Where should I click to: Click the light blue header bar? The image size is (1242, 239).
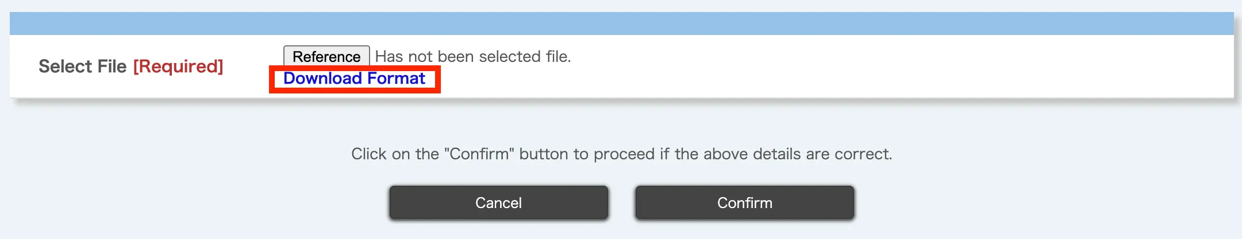click(x=621, y=24)
